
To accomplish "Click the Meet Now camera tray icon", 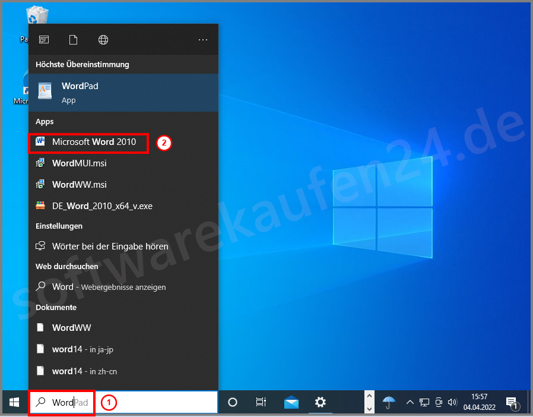I will point(439,402).
